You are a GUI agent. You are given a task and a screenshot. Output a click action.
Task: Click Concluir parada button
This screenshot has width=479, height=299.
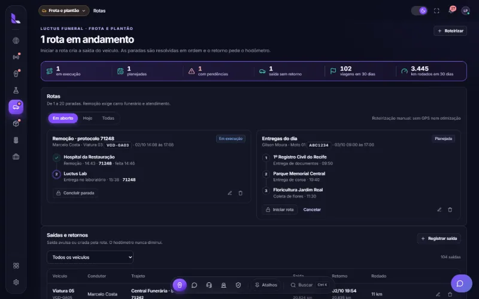75,193
